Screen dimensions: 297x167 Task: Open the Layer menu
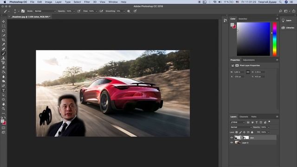pyautogui.click(x=58, y=2)
